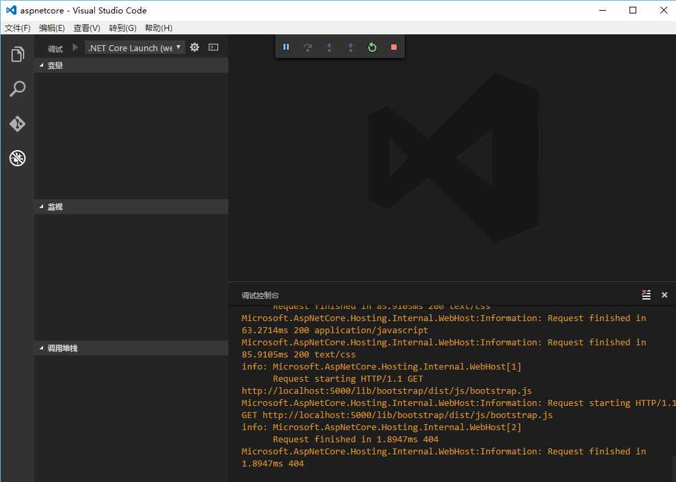Maximize the Visual Studio Code window

tap(633, 10)
